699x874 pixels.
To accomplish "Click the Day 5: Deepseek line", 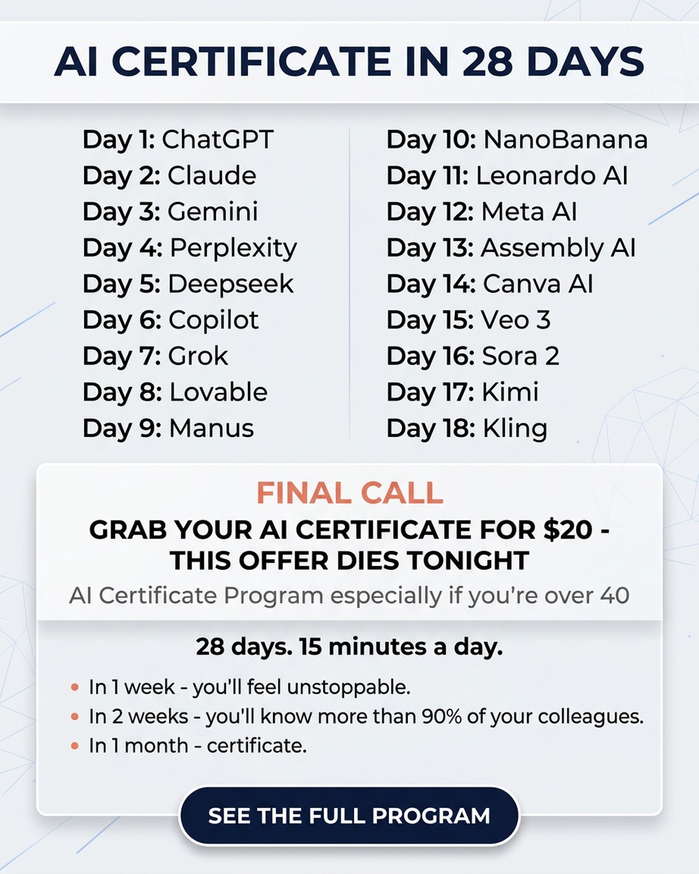I will [188, 284].
